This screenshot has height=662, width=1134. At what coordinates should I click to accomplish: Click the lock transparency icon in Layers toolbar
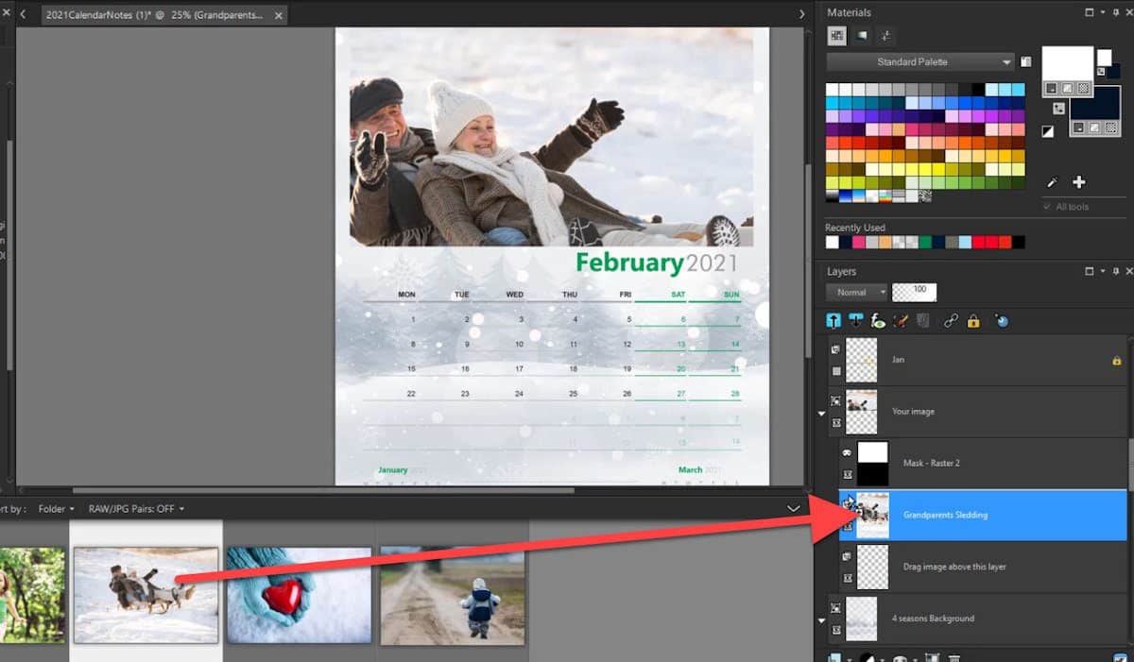(x=972, y=321)
